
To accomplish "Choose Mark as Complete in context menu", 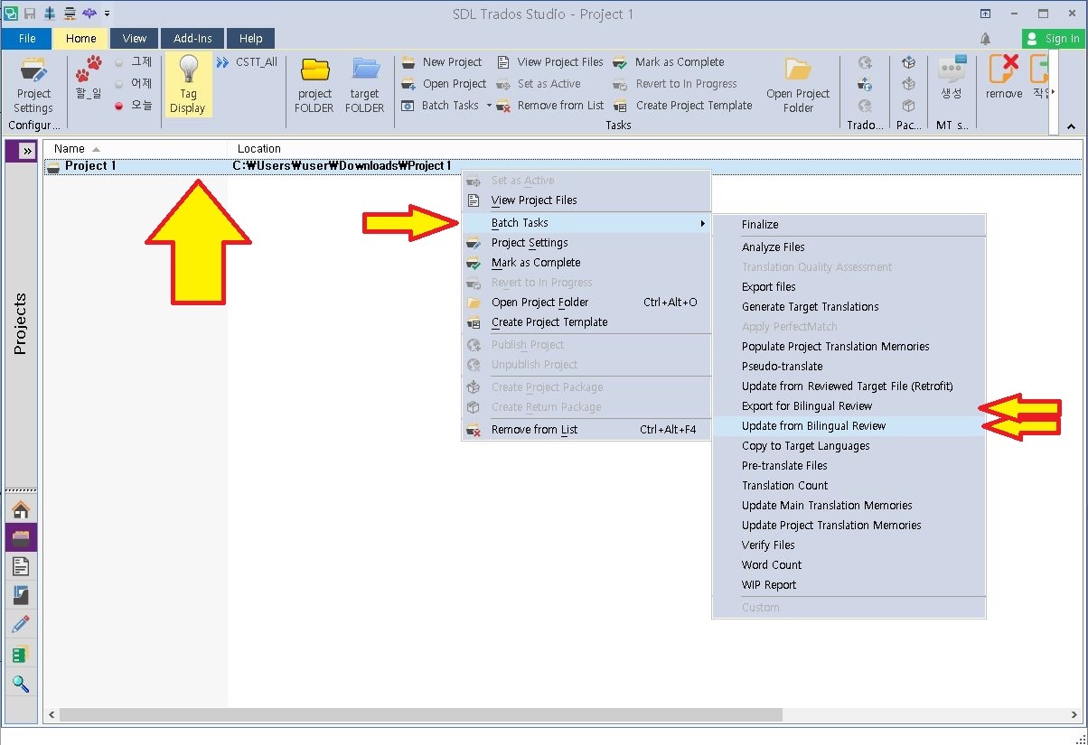I will coord(586,263).
